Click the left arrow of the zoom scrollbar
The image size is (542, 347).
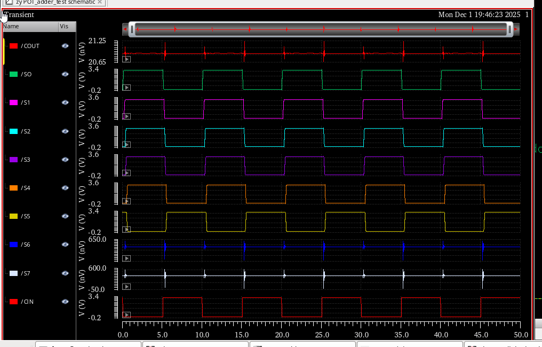pos(125,29)
